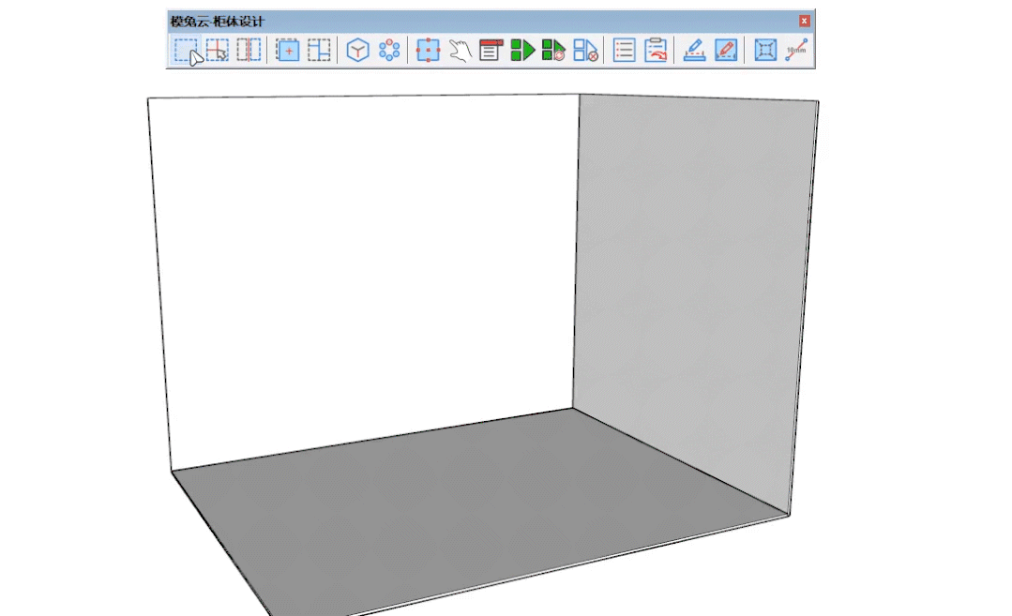Click green blocks with refresh icon
The width and height of the screenshot is (1012, 616).
553,50
